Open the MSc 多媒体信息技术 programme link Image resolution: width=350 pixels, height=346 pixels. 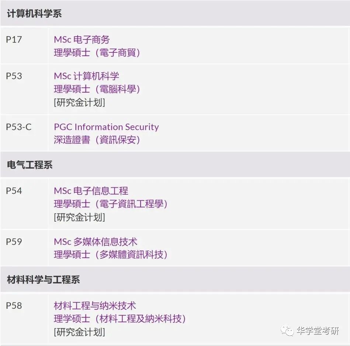pyautogui.click(x=96, y=242)
